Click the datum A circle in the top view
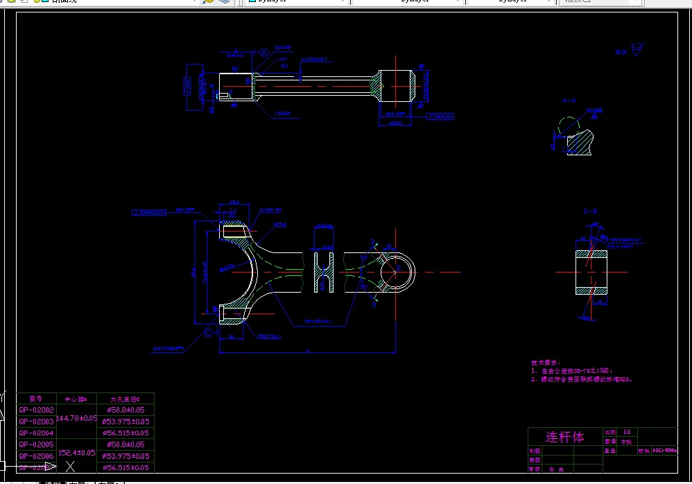Viewport: 692px width, 484px height. pyautogui.click(x=264, y=53)
